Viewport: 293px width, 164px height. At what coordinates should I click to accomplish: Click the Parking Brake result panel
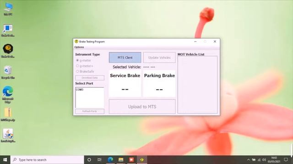[x=159, y=83]
